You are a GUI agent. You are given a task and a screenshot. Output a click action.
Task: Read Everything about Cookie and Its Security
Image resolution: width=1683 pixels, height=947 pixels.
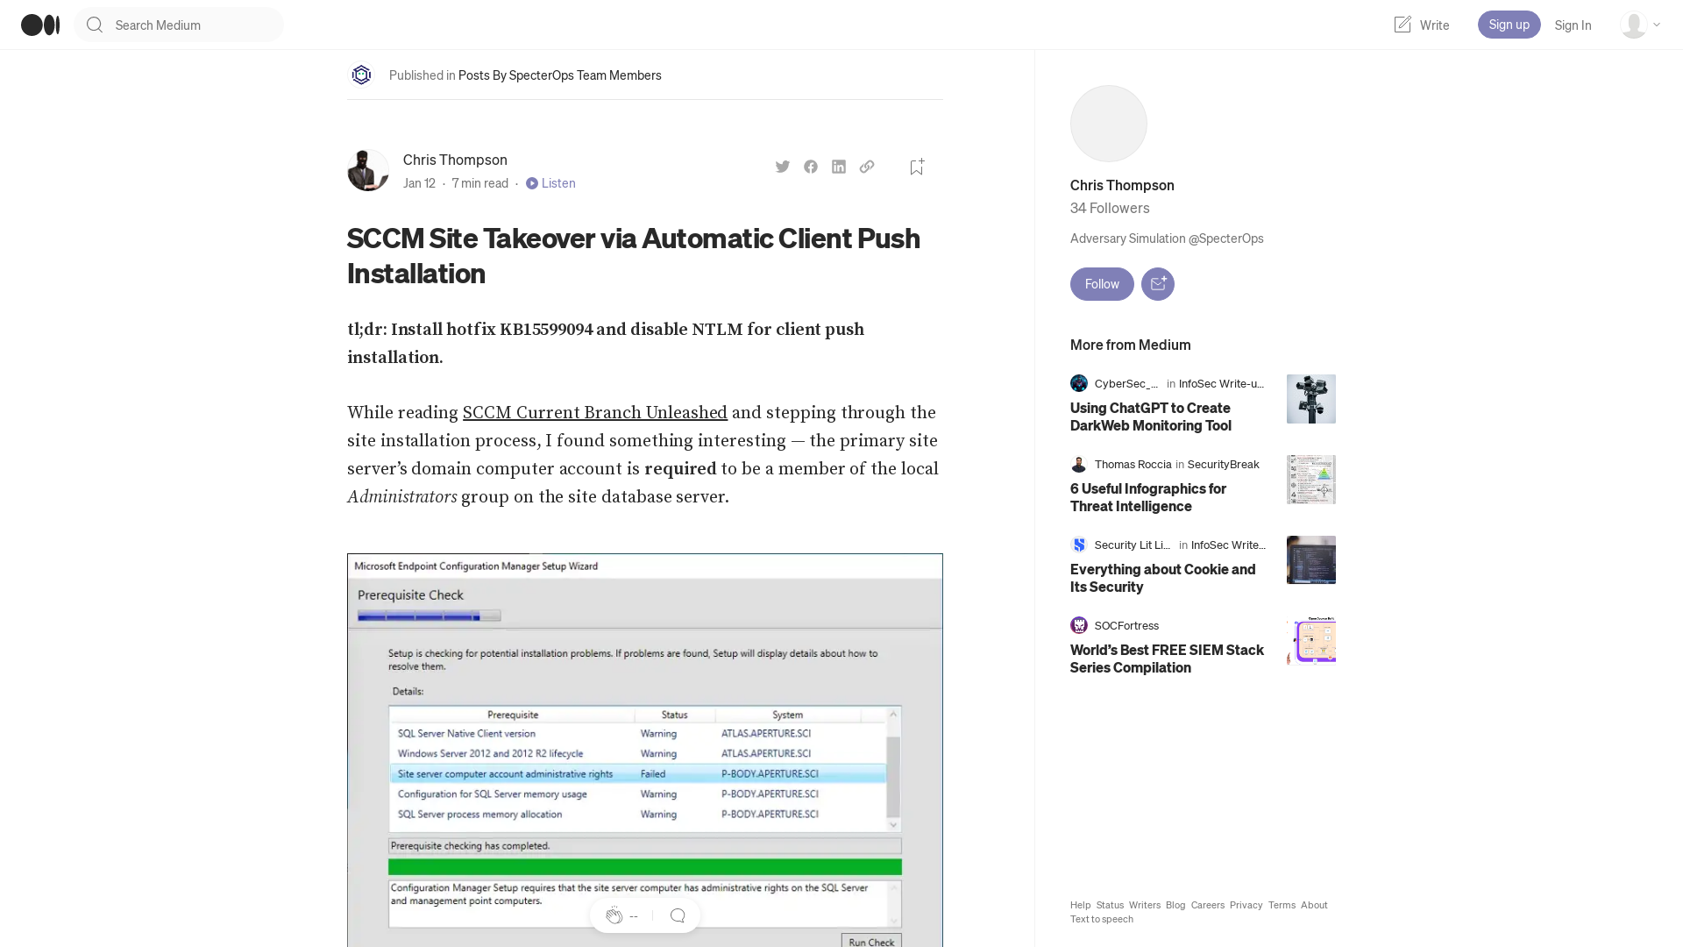pyautogui.click(x=1162, y=578)
